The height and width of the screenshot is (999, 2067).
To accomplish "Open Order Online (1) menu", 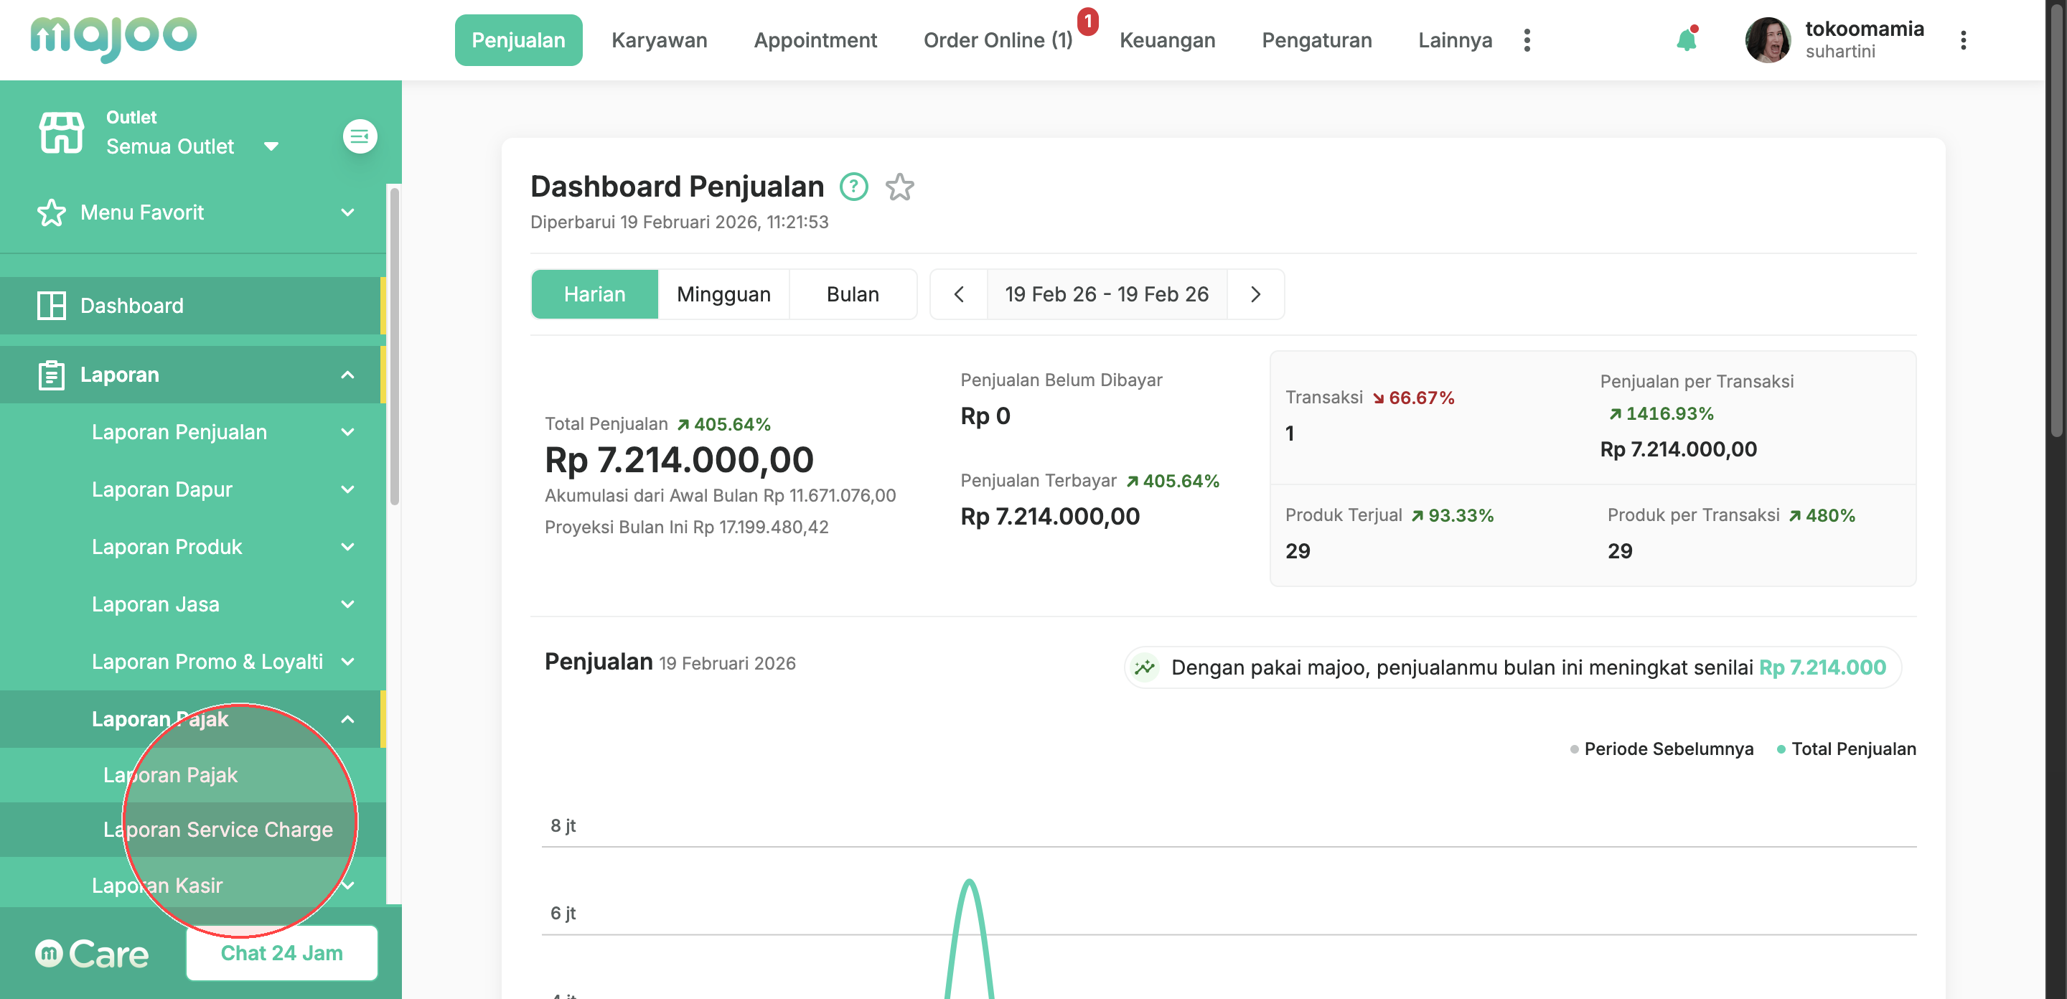I will [998, 40].
